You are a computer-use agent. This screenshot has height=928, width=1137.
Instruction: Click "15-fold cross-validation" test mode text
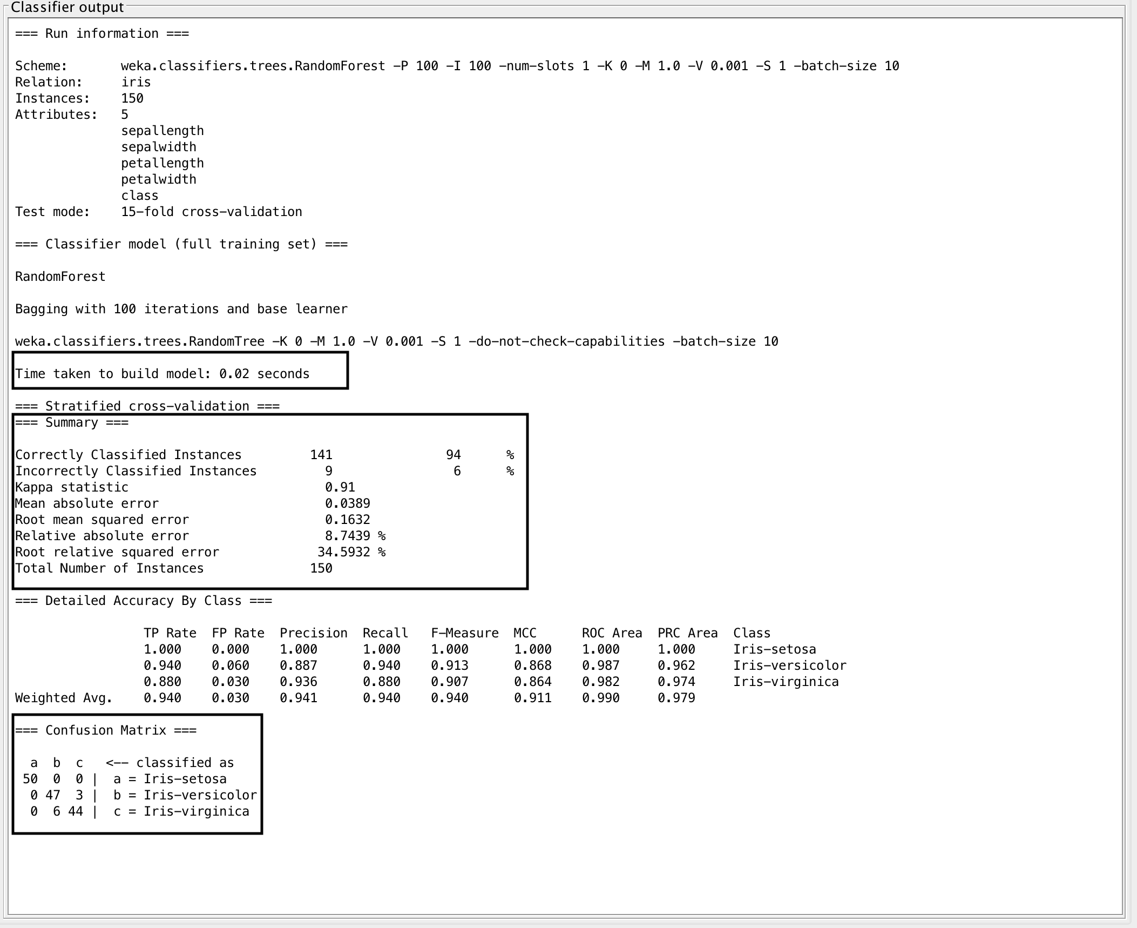click(211, 212)
